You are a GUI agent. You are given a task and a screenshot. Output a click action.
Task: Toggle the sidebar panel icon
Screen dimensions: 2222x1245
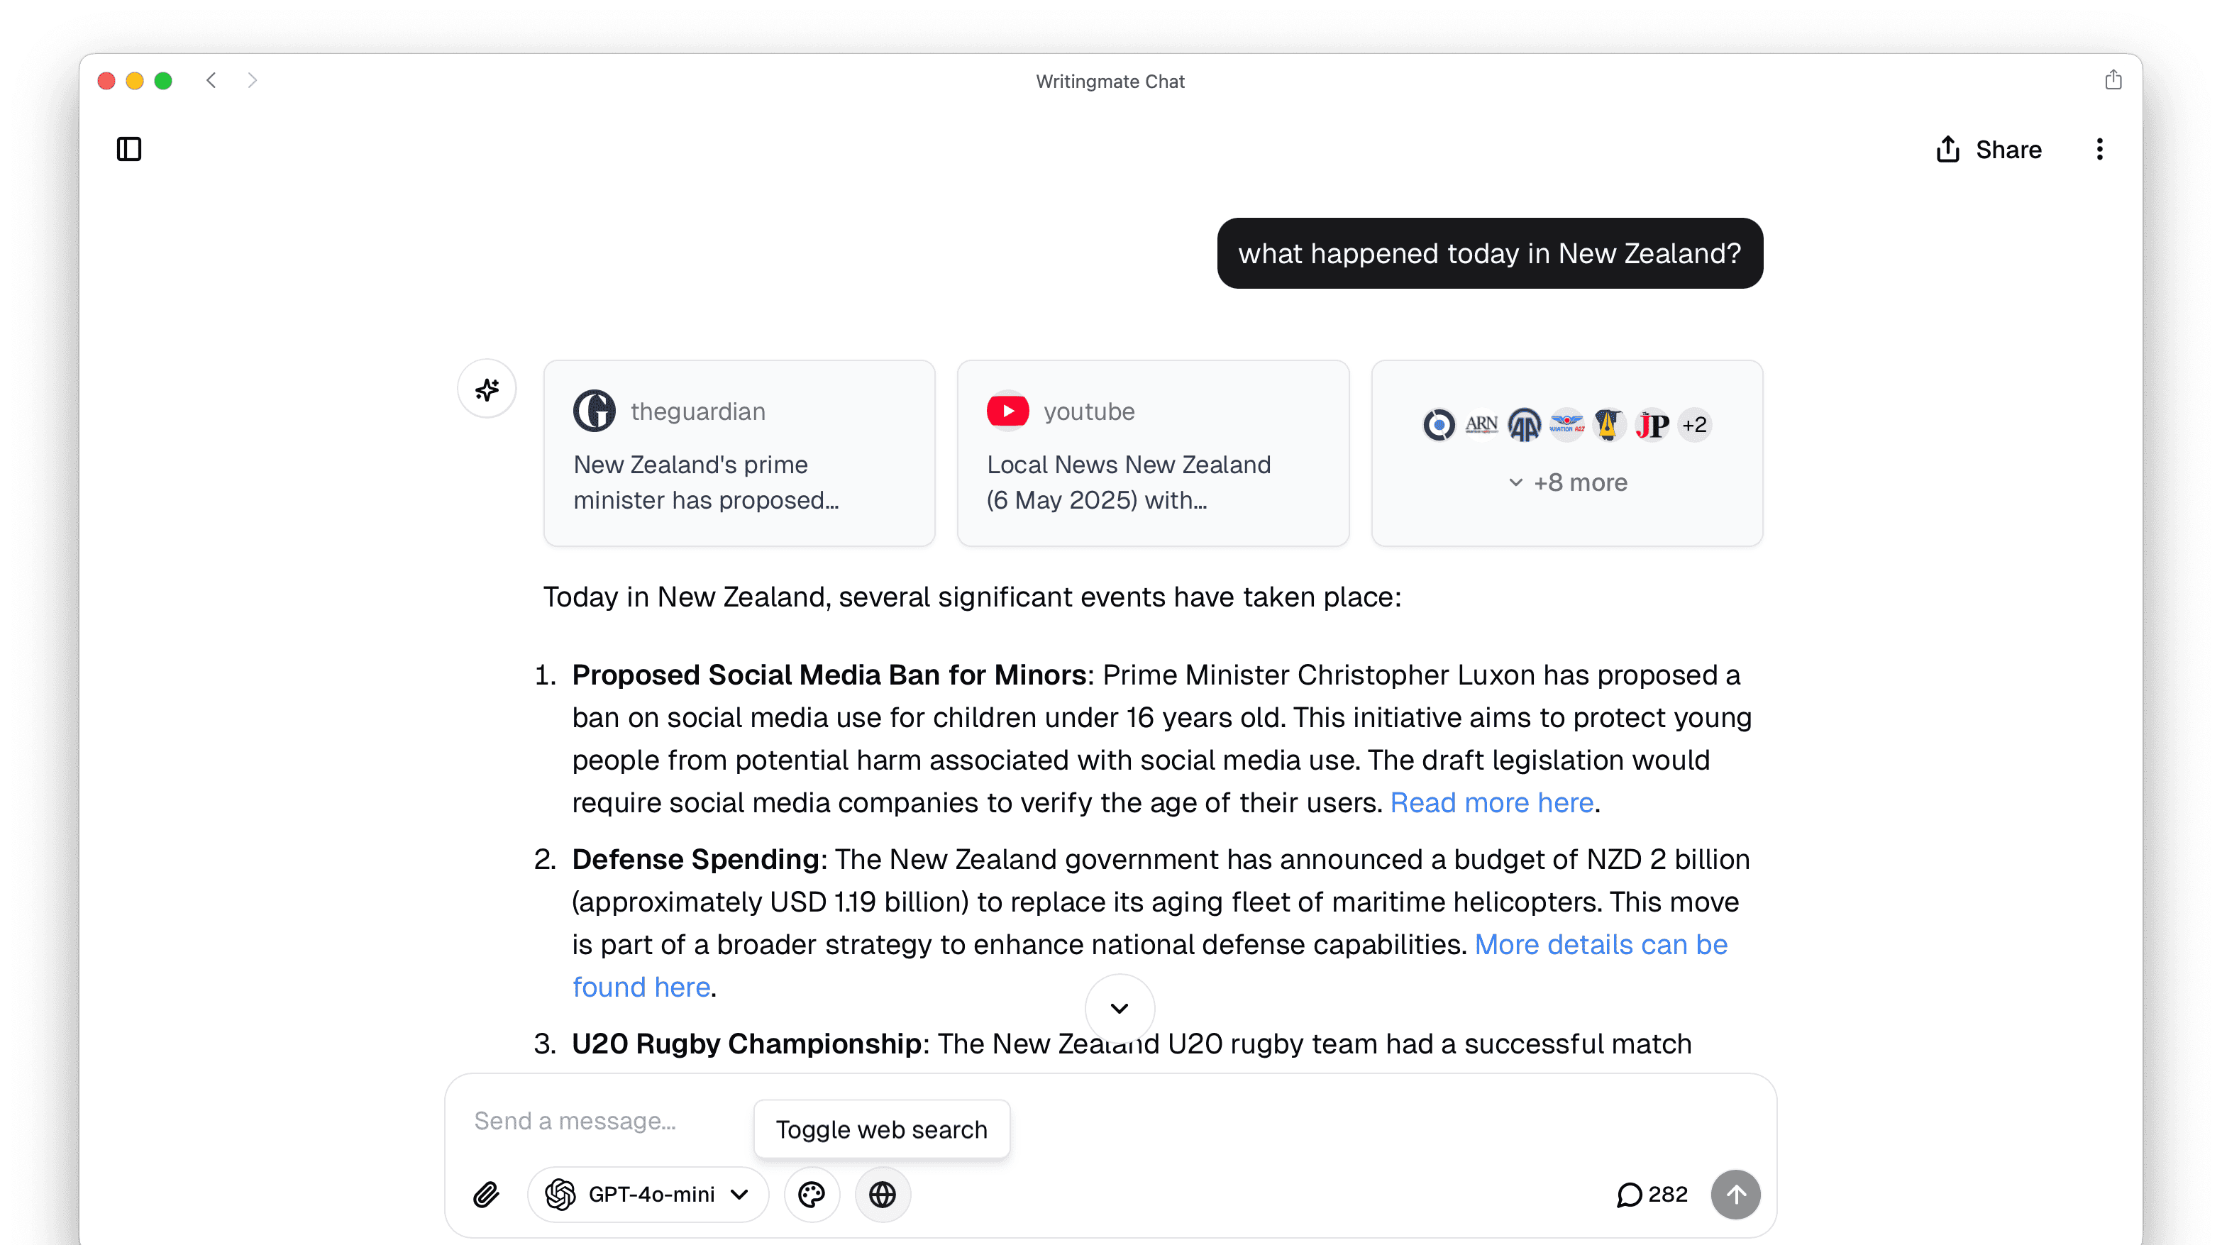[128, 149]
